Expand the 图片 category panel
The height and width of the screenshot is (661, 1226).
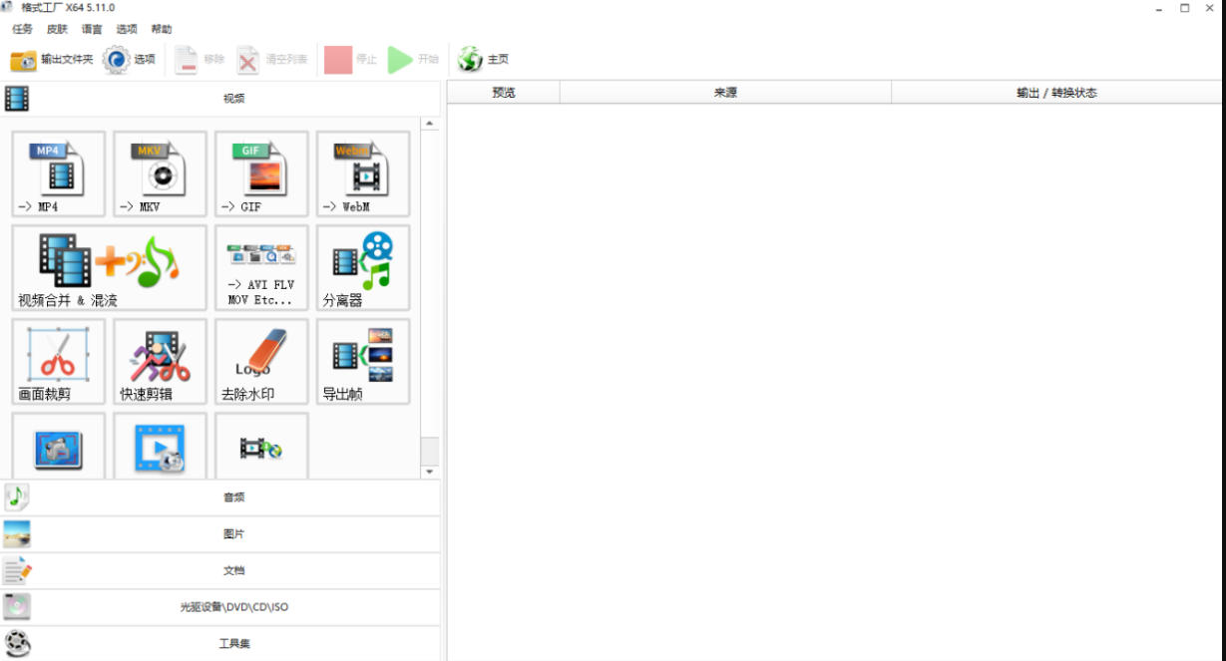coord(233,534)
